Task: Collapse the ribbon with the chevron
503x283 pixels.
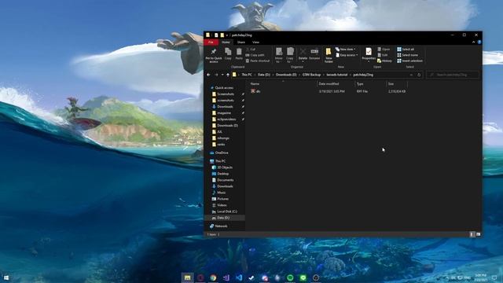Action: (473, 42)
